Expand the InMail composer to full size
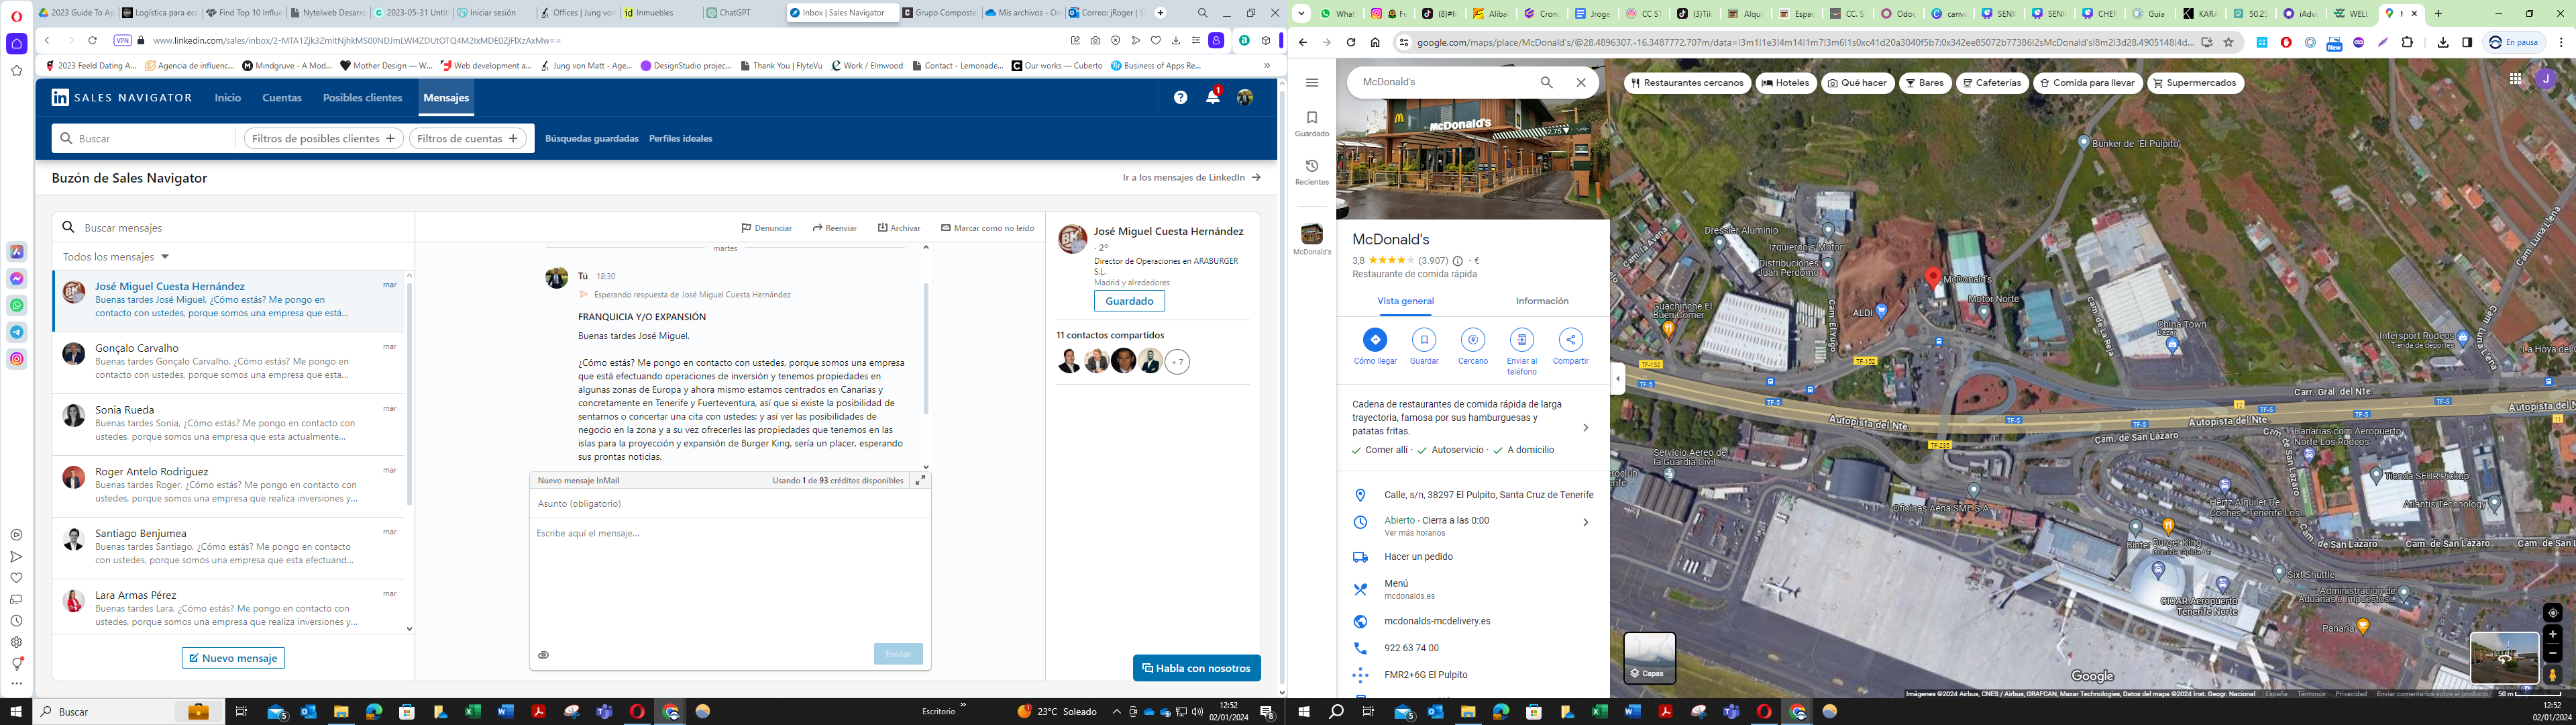This screenshot has width=2576, height=725. (x=920, y=481)
